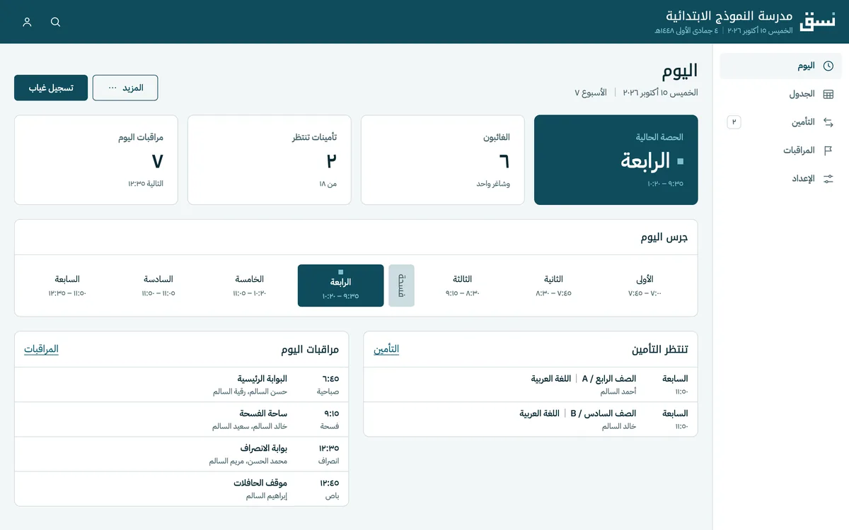Click the names محمد الحسن، مريم السالم
The image size is (849, 530).
pyautogui.click(x=248, y=461)
